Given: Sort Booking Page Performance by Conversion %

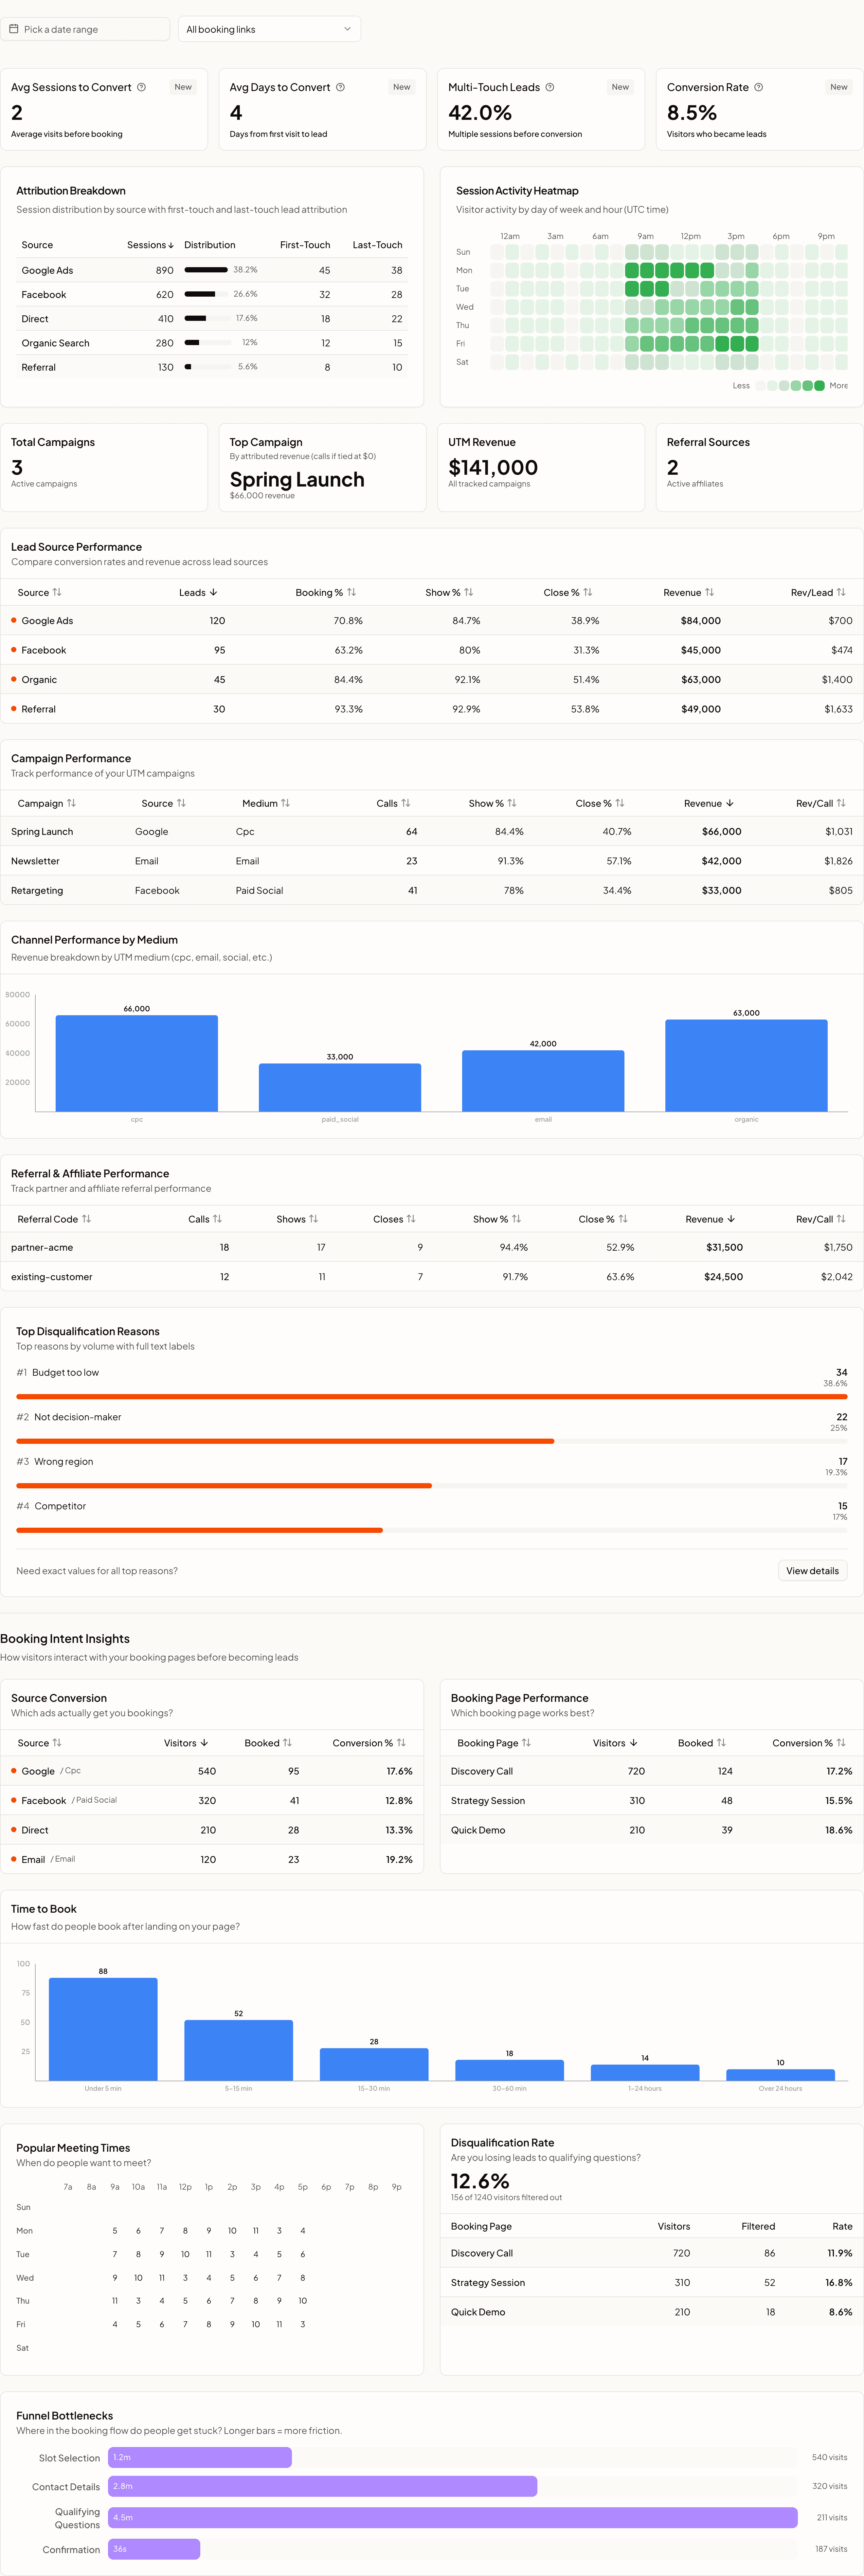Looking at the screenshot, I should [x=809, y=1743].
